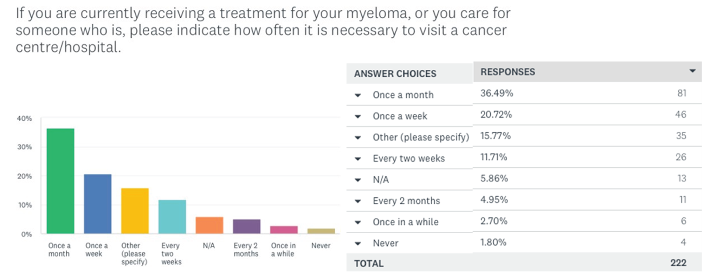
Task: Select the pink Once in a while bar
Action: click(284, 230)
